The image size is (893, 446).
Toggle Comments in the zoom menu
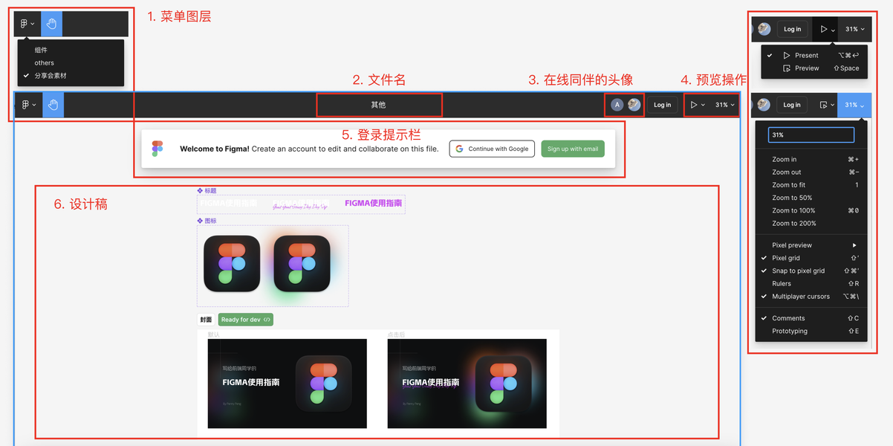(x=811, y=318)
